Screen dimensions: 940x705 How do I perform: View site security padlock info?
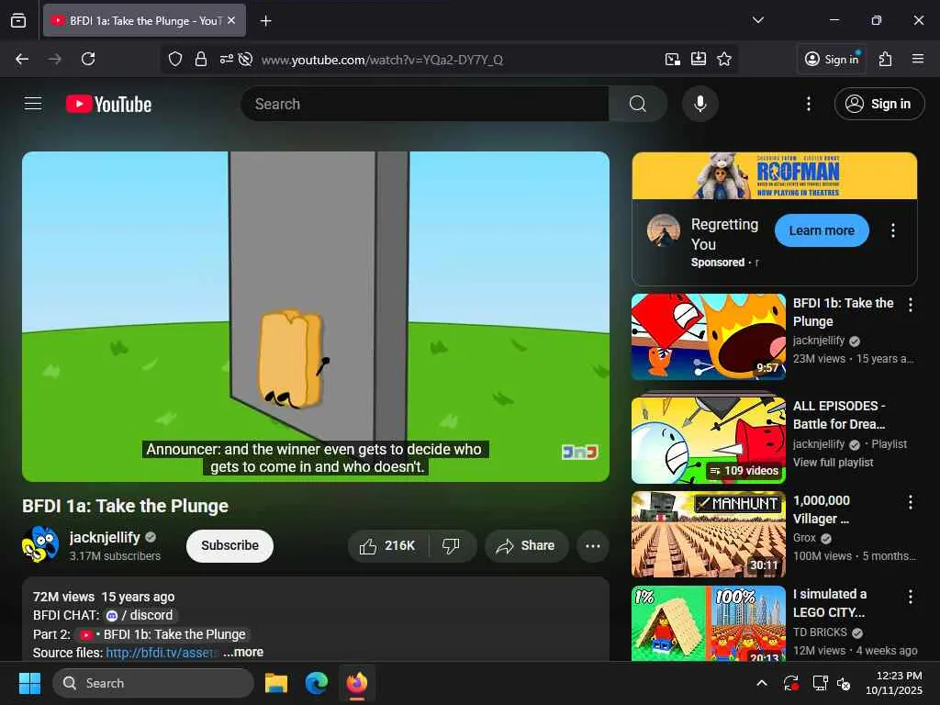click(201, 59)
